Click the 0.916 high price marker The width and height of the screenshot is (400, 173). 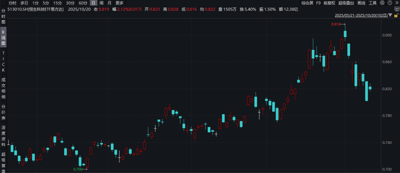click(x=336, y=24)
